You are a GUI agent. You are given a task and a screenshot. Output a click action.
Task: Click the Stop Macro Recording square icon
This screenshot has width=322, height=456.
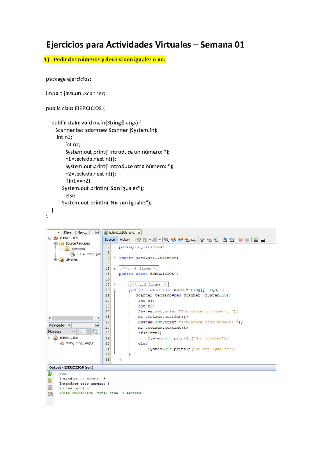click(247, 240)
